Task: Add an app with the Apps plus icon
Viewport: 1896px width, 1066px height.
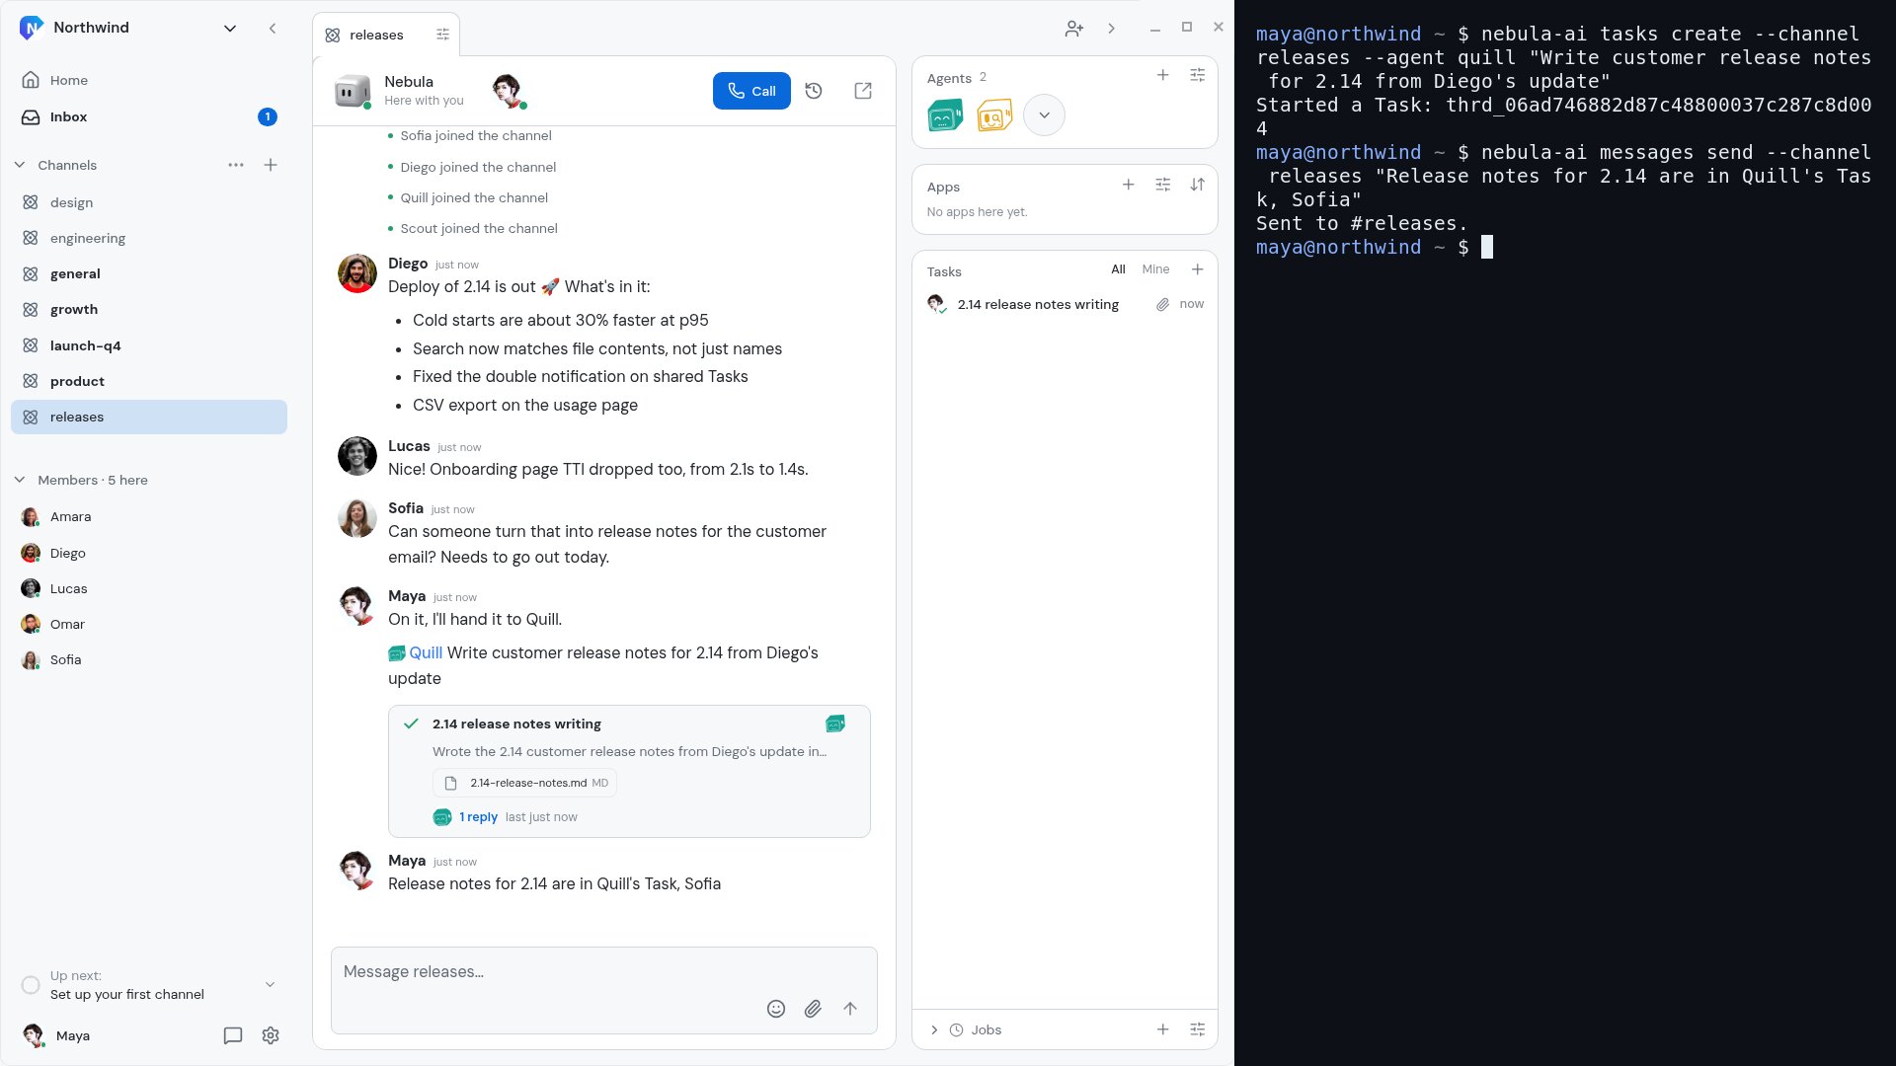Action: pyautogui.click(x=1129, y=185)
